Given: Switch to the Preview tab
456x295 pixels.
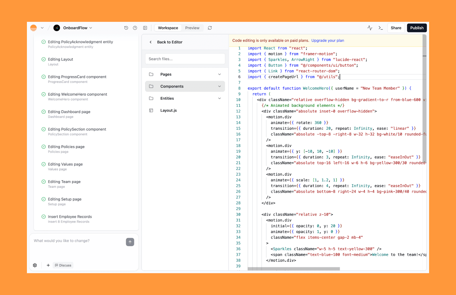Looking at the screenshot, I should point(192,28).
